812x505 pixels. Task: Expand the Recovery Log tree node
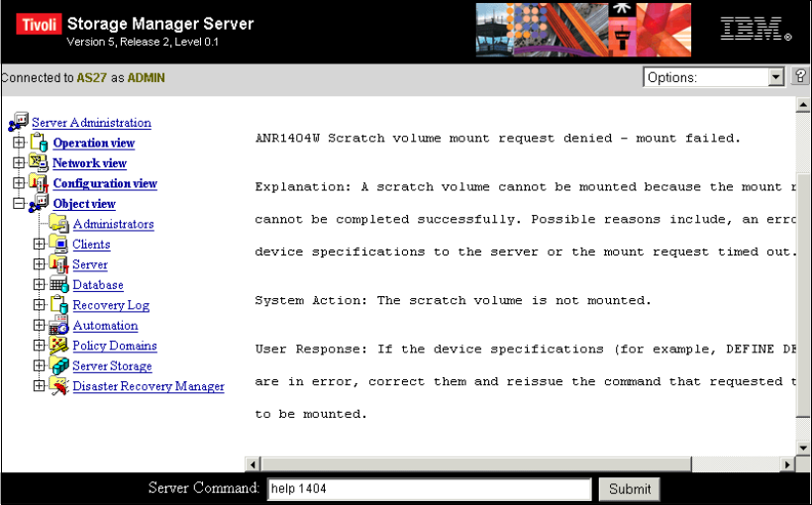[39, 304]
